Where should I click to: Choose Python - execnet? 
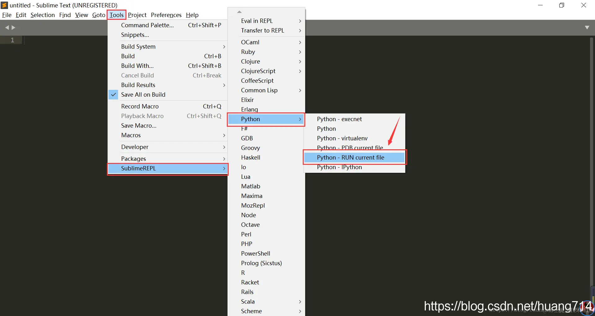[x=354, y=119]
